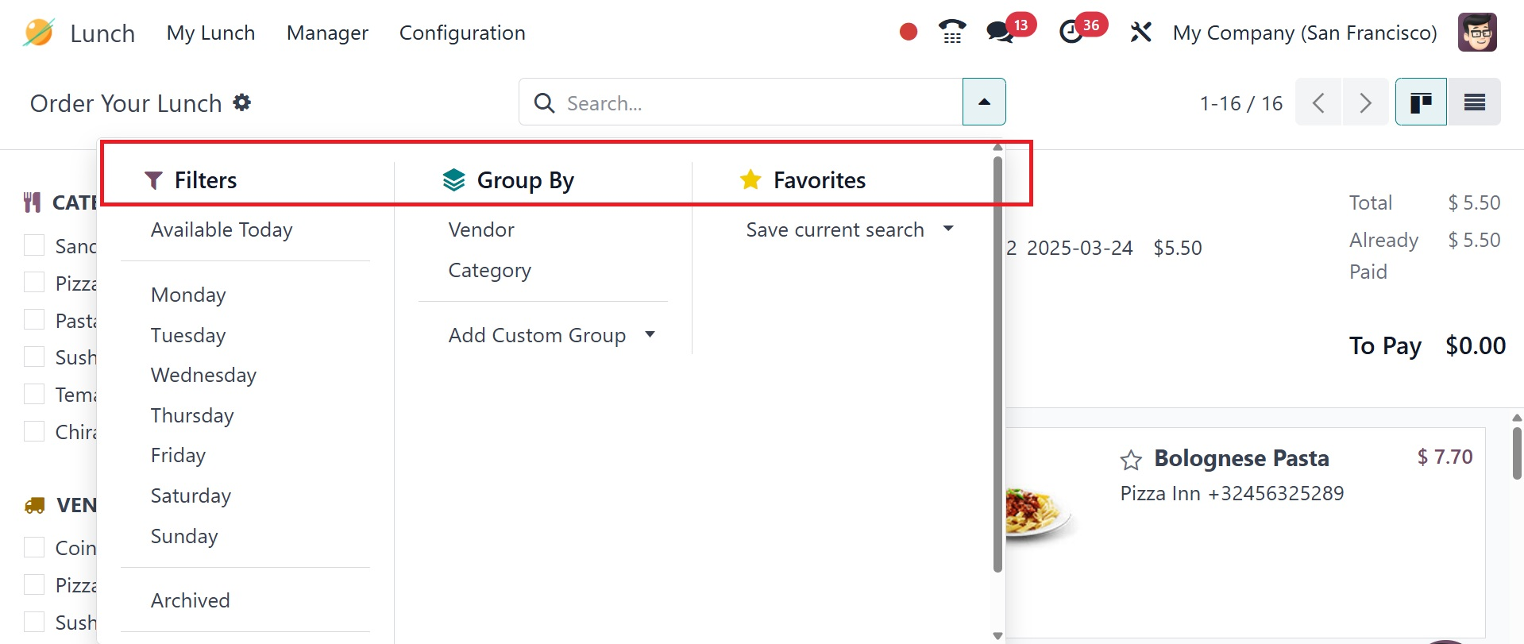Open the Discuss messages icon
The width and height of the screenshot is (1524, 644).
click(x=999, y=33)
